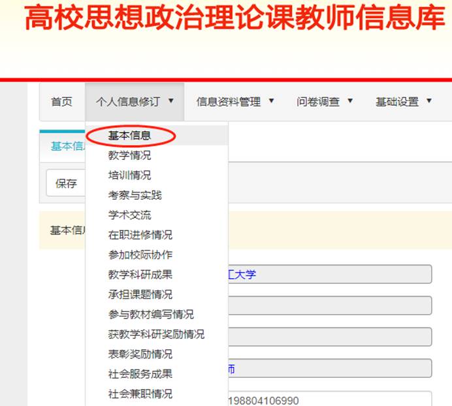Screen dimensions: 452x406
Task: Expand the 问卷调查 dropdown menu
Action: coord(325,102)
